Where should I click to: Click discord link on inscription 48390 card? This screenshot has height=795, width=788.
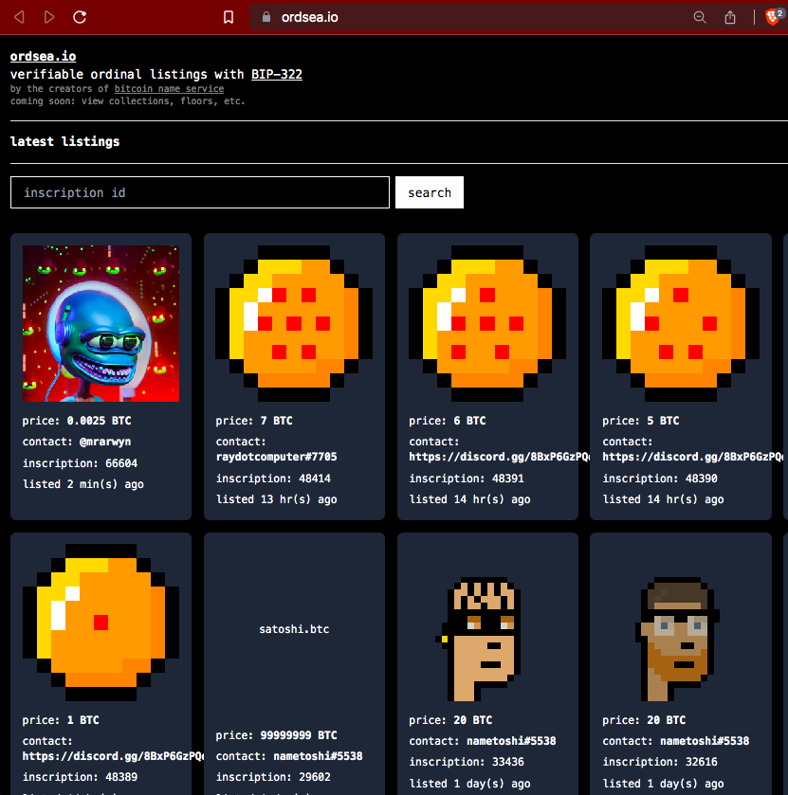tap(692, 457)
